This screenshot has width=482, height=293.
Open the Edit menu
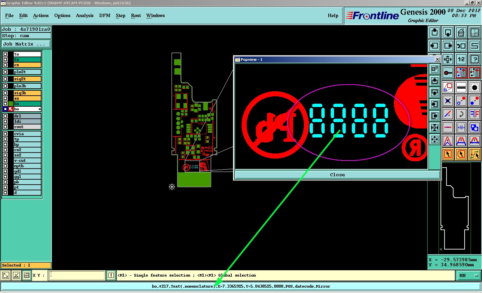pyautogui.click(x=23, y=15)
